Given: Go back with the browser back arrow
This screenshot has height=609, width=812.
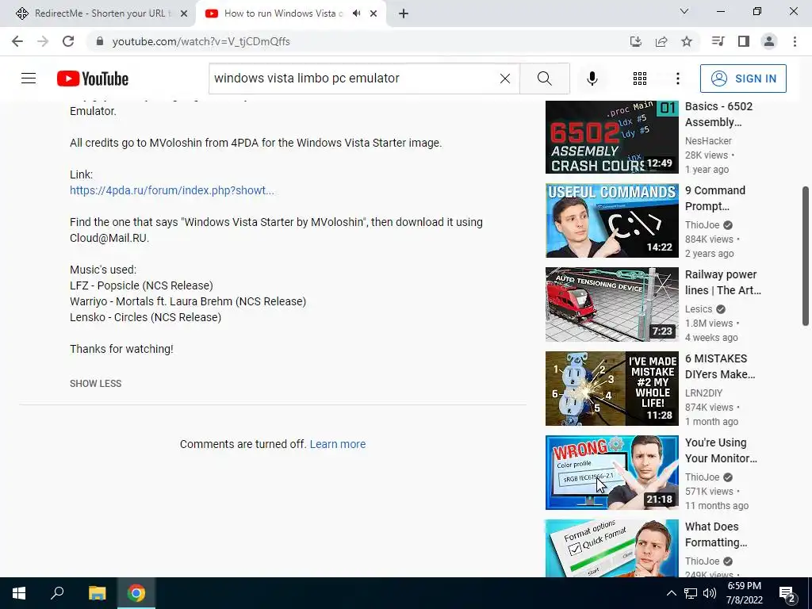Looking at the screenshot, I should tap(17, 41).
